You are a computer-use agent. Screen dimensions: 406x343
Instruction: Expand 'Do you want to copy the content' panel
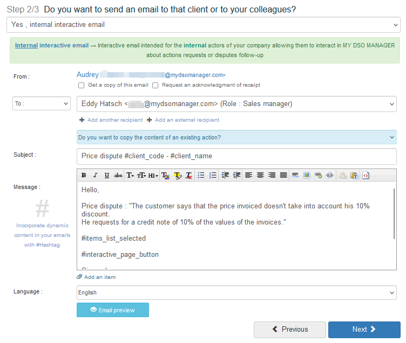point(236,137)
